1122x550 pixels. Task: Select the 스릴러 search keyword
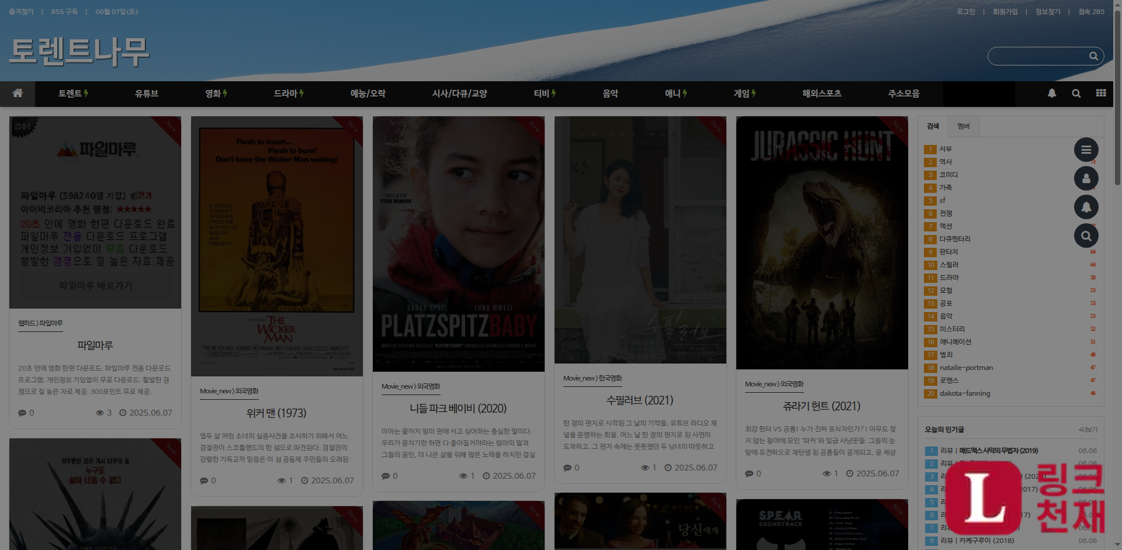pos(948,265)
